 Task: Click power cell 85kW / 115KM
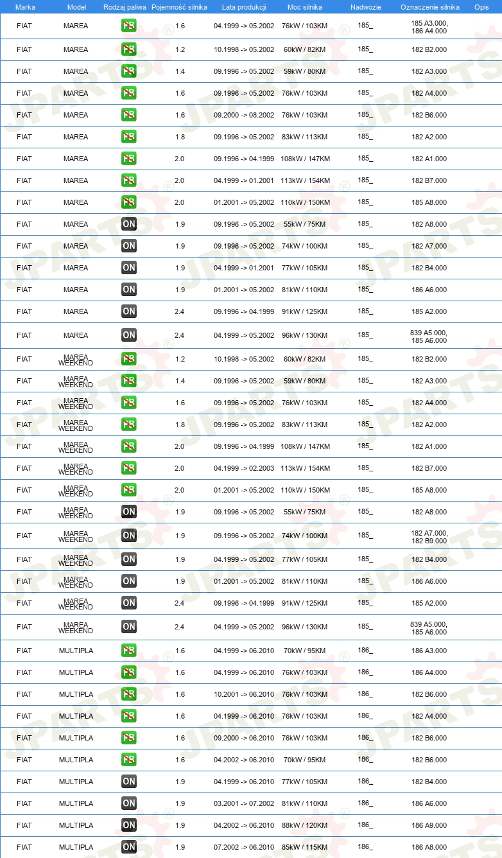304,847
